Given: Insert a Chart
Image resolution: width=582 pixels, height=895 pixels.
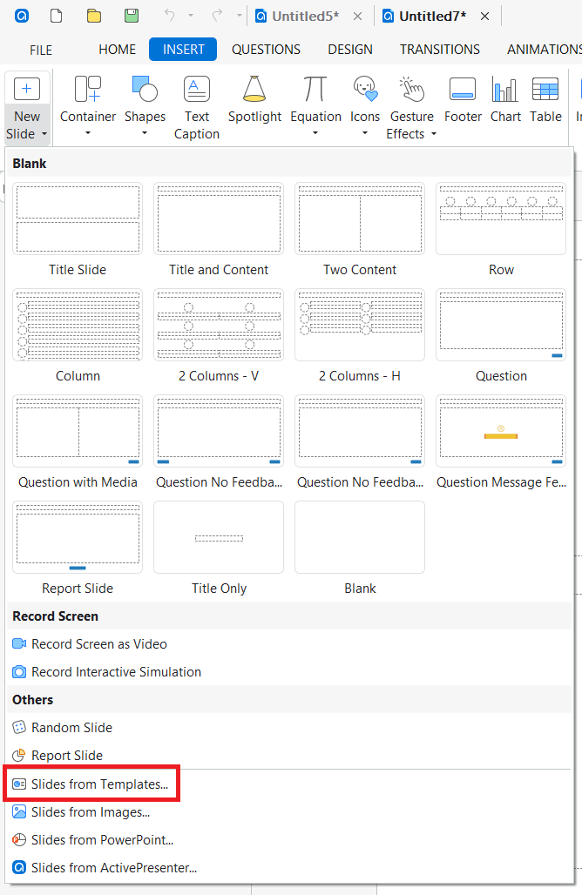Looking at the screenshot, I should [505, 100].
